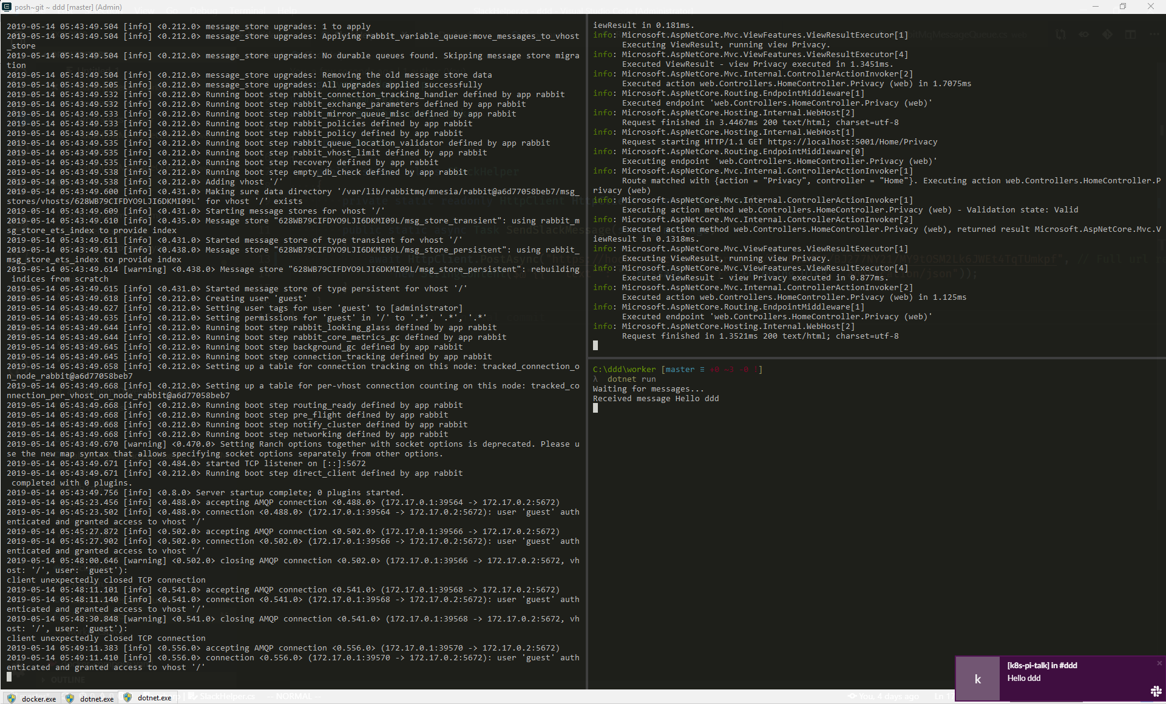The image size is (1166, 704).
Task: Click the 'Hello ddd' notification message text
Action: (1023, 678)
